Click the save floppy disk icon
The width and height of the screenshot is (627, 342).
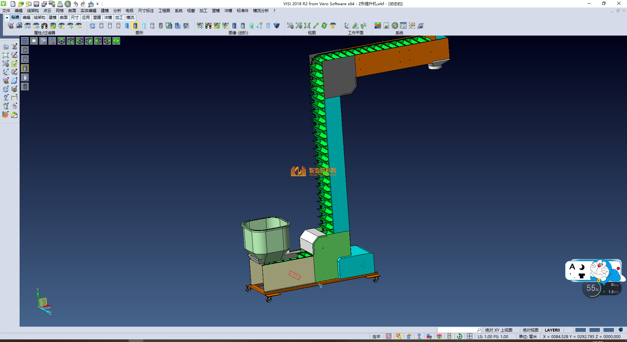(36, 4)
